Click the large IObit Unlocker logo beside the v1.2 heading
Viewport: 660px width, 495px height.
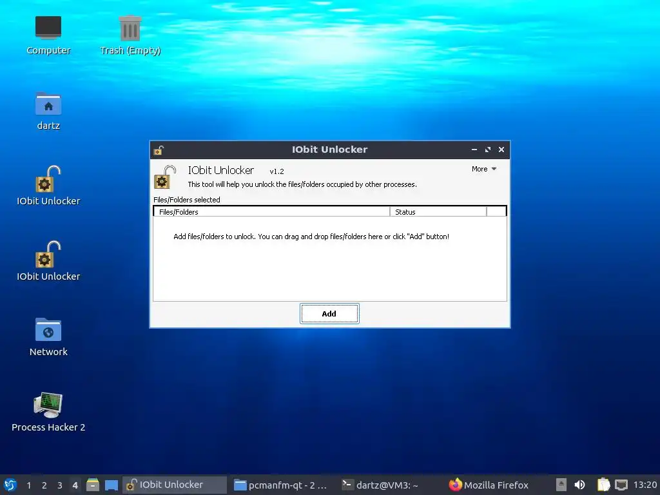pyautogui.click(x=165, y=177)
